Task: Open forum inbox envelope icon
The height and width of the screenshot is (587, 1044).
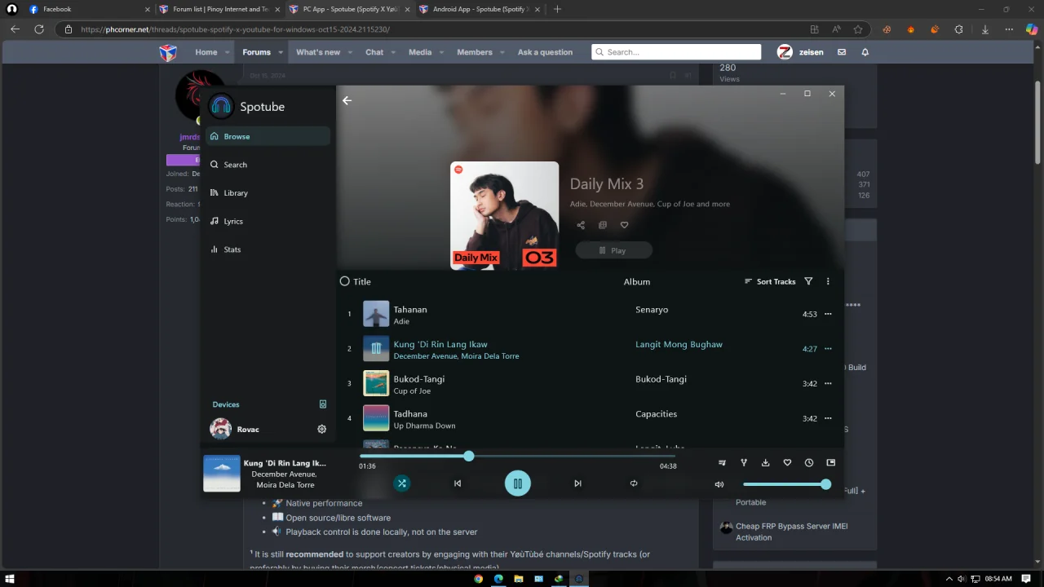Action: 842,52
